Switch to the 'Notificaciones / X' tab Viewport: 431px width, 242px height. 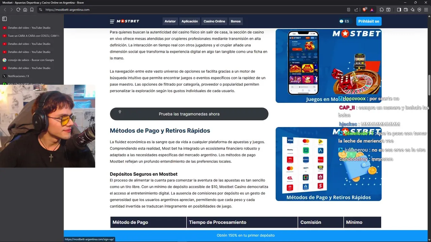(x=32, y=76)
